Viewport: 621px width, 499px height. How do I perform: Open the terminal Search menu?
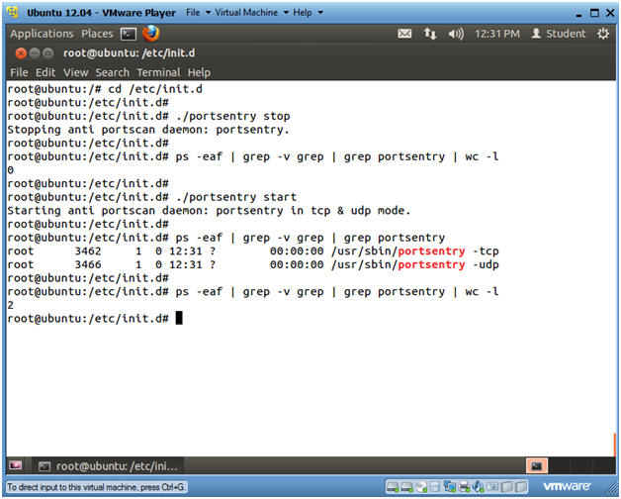pyautogui.click(x=113, y=72)
